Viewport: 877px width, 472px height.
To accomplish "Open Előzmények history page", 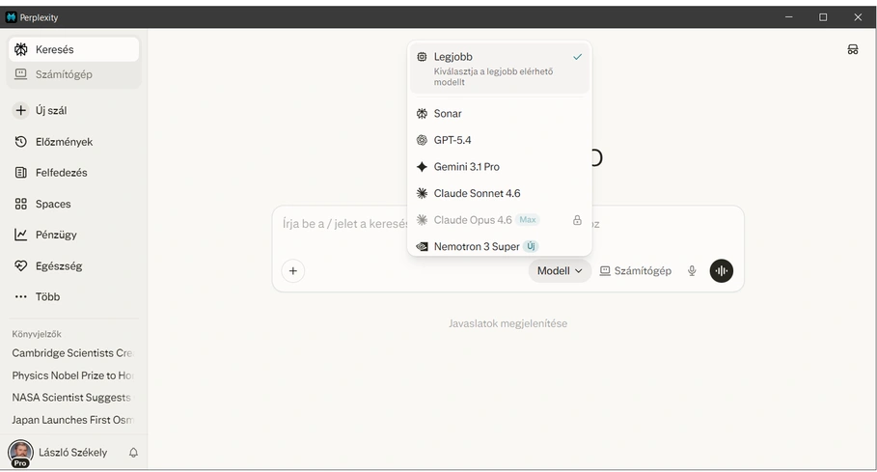I will tap(54, 142).
